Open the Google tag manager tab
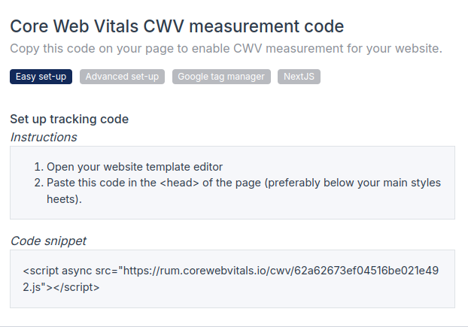This screenshot has width=468, height=327. coord(221,77)
